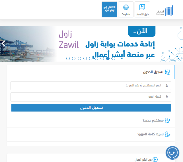Click the Zawil banner image
The image size is (183, 162).
tap(92, 44)
